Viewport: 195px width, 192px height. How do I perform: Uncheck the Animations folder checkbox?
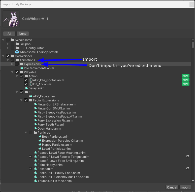(12, 60)
